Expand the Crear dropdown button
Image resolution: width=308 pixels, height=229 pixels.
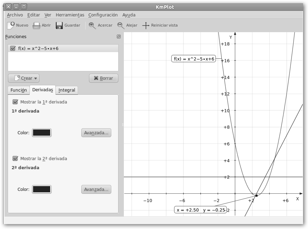24,78
